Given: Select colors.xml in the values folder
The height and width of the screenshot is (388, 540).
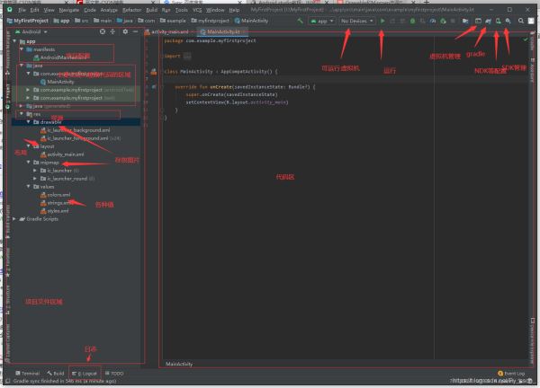Looking at the screenshot, I should (58, 194).
